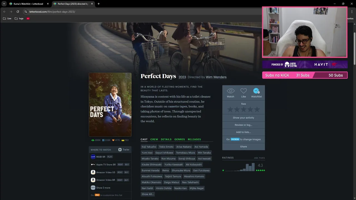Image resolution: width=356 pixels, height=200 pixels.
Task: Open cast member Aoi Yamada
Action: [201, 147]
